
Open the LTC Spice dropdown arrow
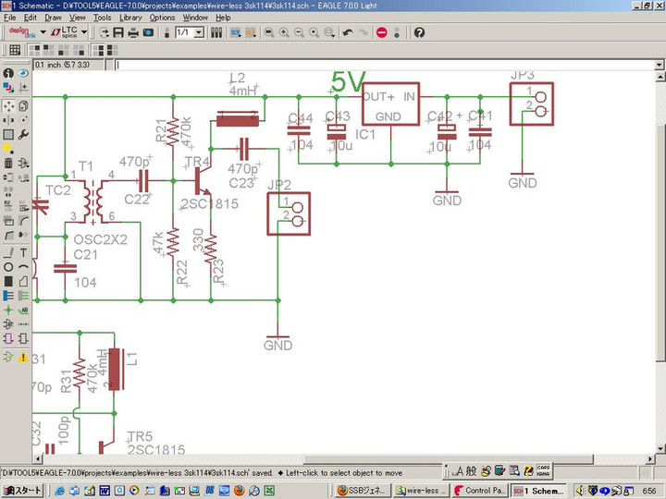pyautogui.click(x=85, y=32)
